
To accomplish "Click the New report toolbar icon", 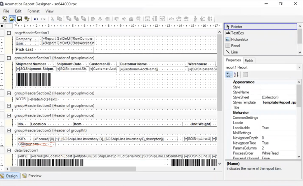I will [5, 19].
